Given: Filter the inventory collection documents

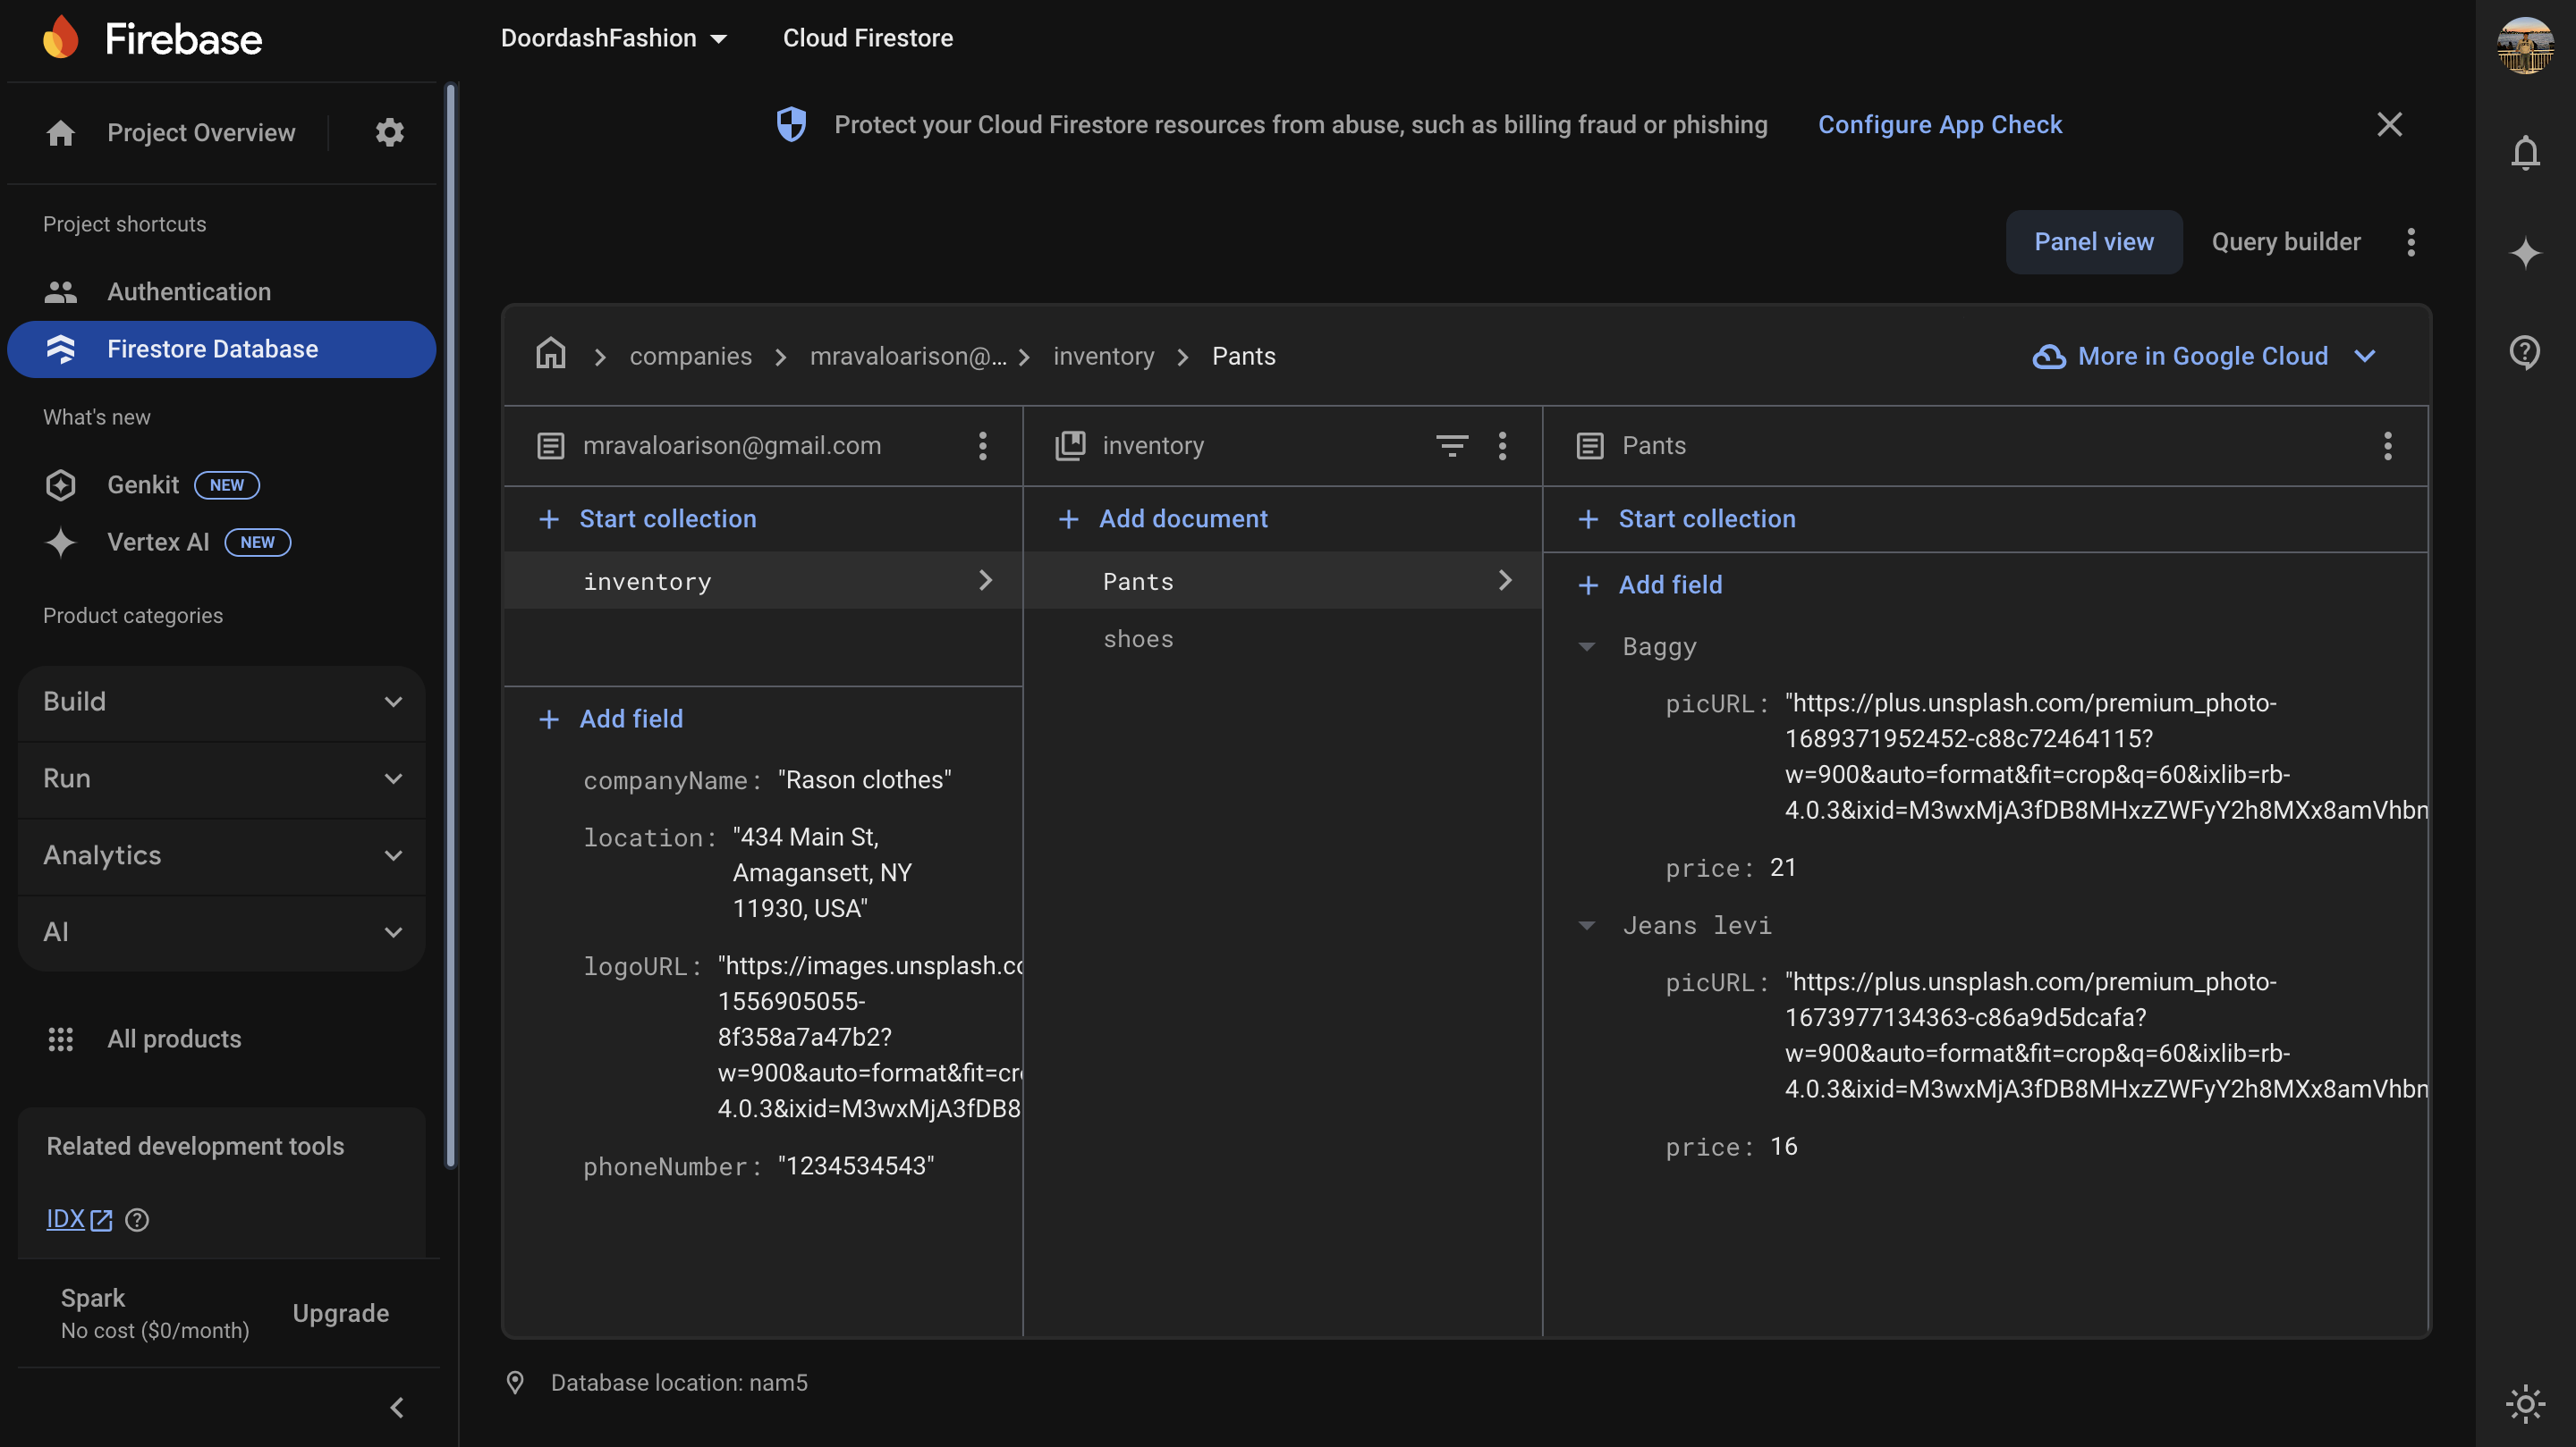Looking at the screenshot, I should 1452,446.
